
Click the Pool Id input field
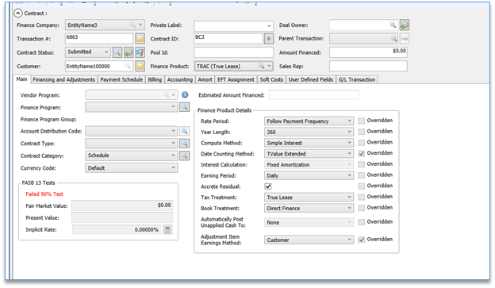click(233, 52)
